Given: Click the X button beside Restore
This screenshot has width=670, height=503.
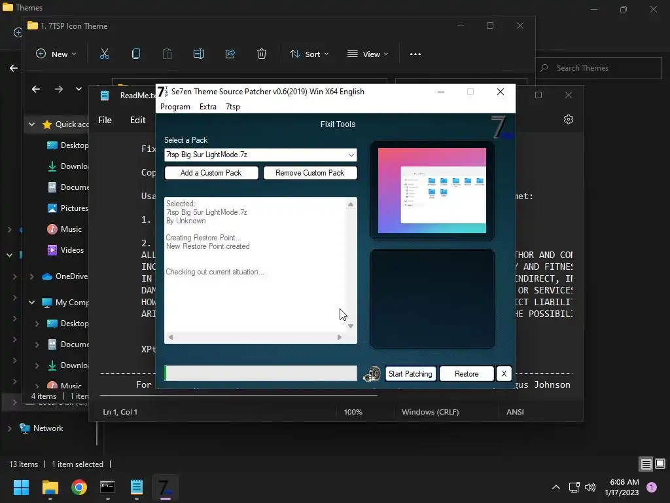Looking at the screenshot, I should [504, 374].
